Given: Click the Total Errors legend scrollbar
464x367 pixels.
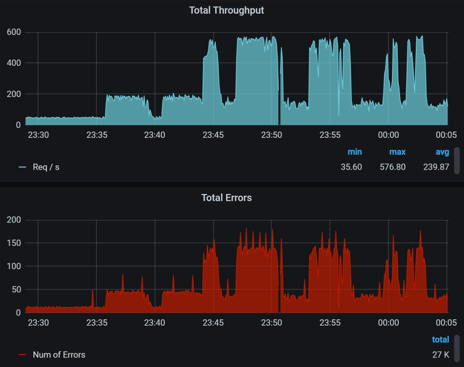Looking at the screenshot, I should click(x=457, y=348).
